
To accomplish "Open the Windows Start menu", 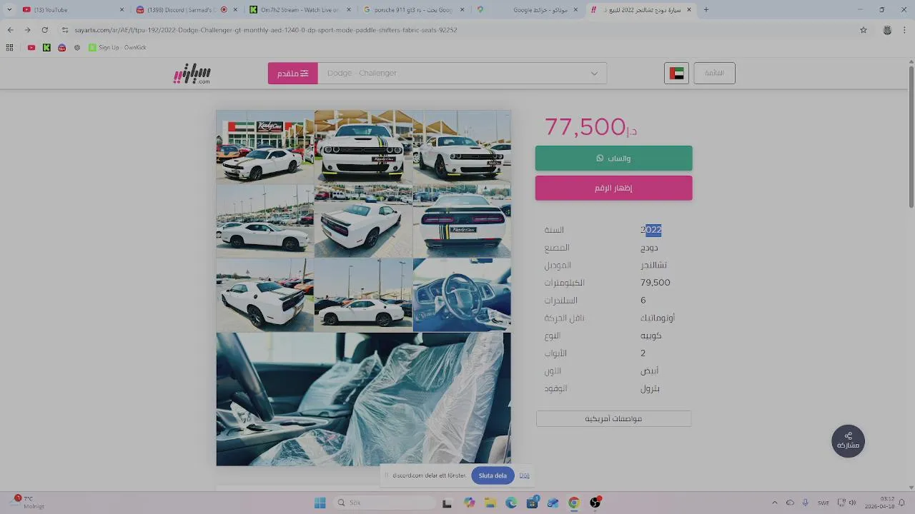I will (320, 503).
